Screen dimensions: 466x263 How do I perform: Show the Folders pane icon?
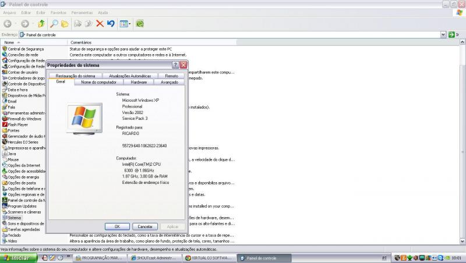(65, 24)
